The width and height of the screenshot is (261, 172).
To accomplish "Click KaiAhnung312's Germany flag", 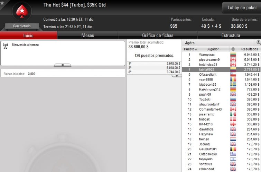I will click(233, 89).
